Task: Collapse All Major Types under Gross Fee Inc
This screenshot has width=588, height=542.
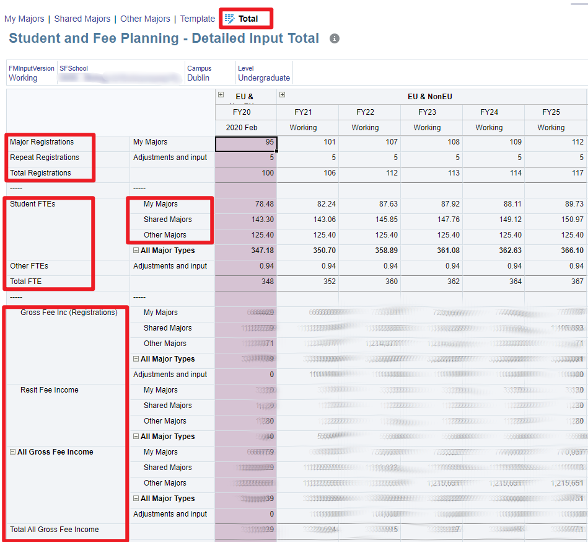Action: point(136,359)
